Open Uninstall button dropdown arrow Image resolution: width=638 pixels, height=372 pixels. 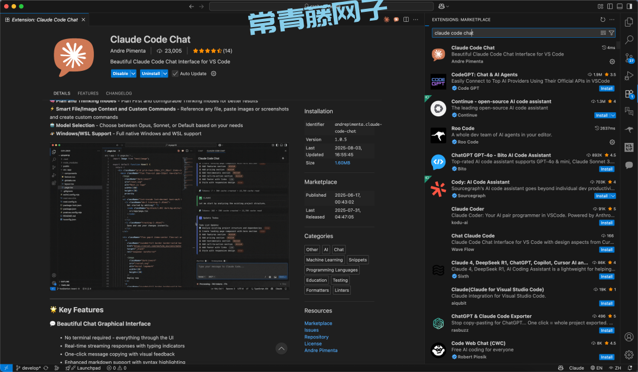(165, 74)
